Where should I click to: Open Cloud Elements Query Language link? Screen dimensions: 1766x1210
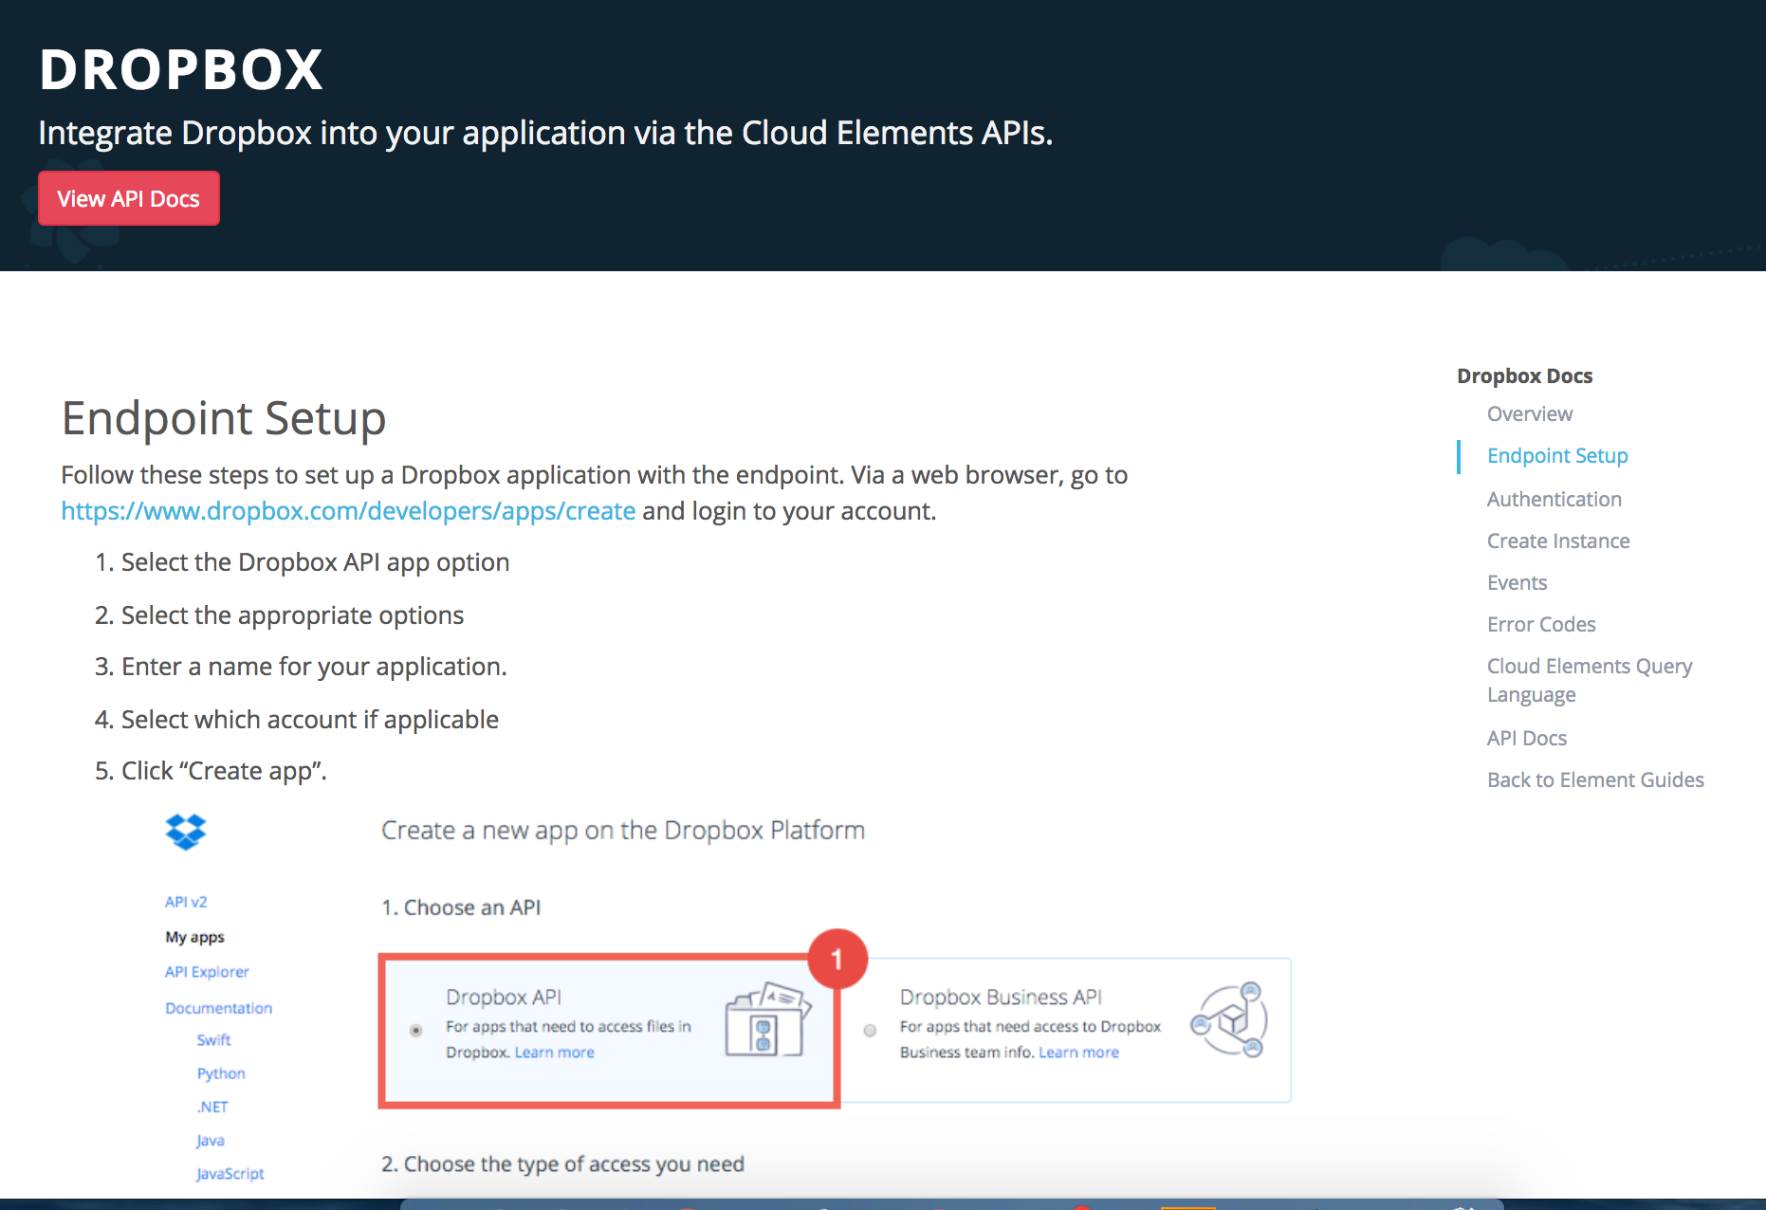(1590, 680)
